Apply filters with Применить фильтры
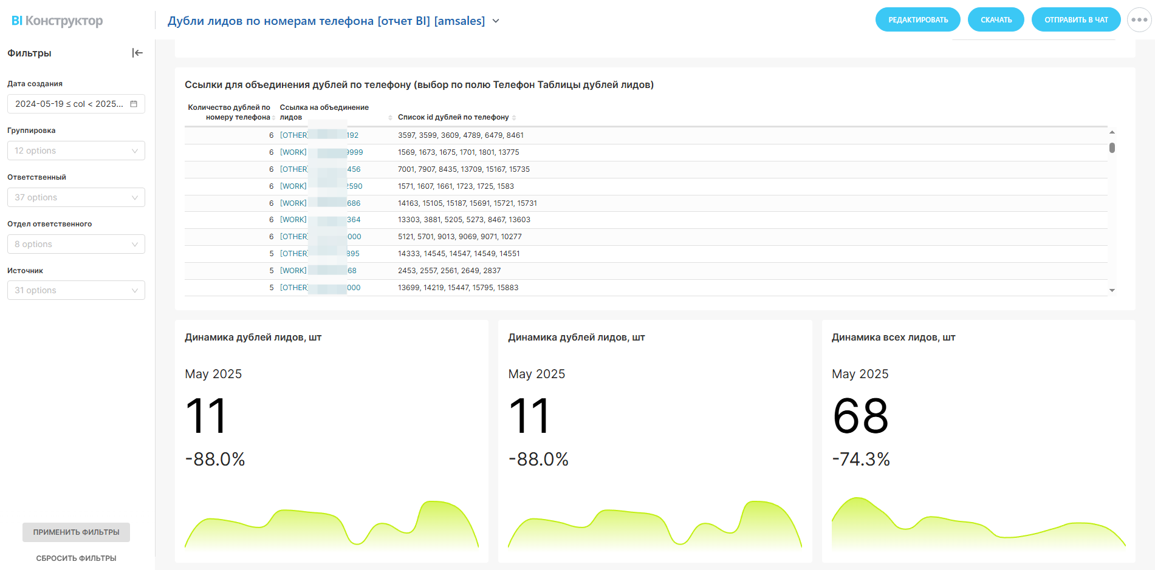 76,532
